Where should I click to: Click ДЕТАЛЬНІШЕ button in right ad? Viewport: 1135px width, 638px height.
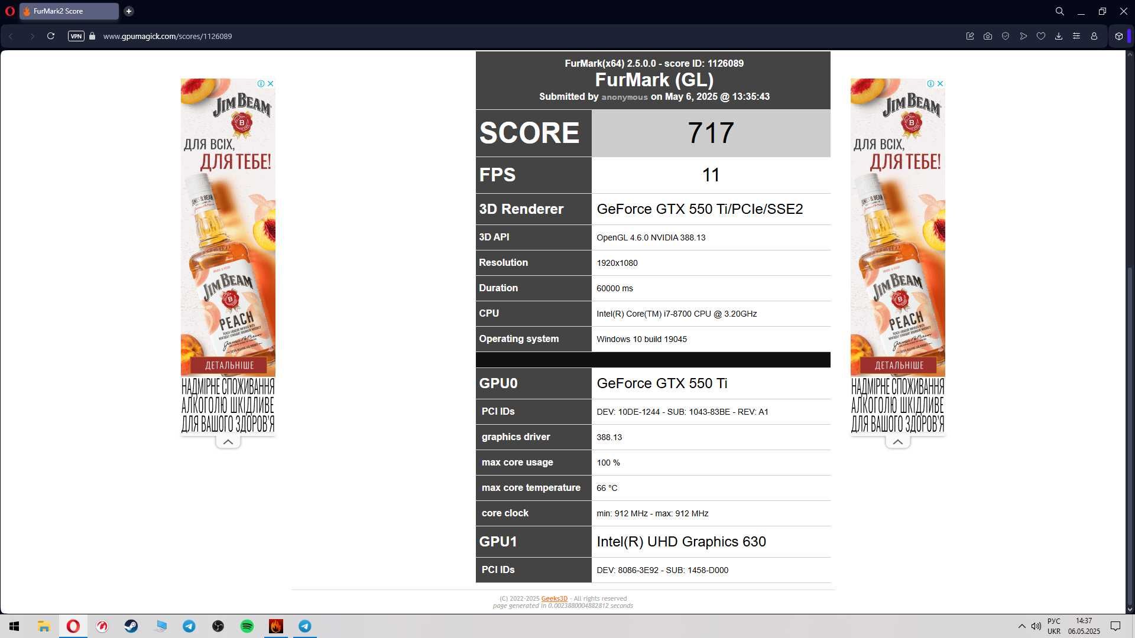click(x=899, y=365)
